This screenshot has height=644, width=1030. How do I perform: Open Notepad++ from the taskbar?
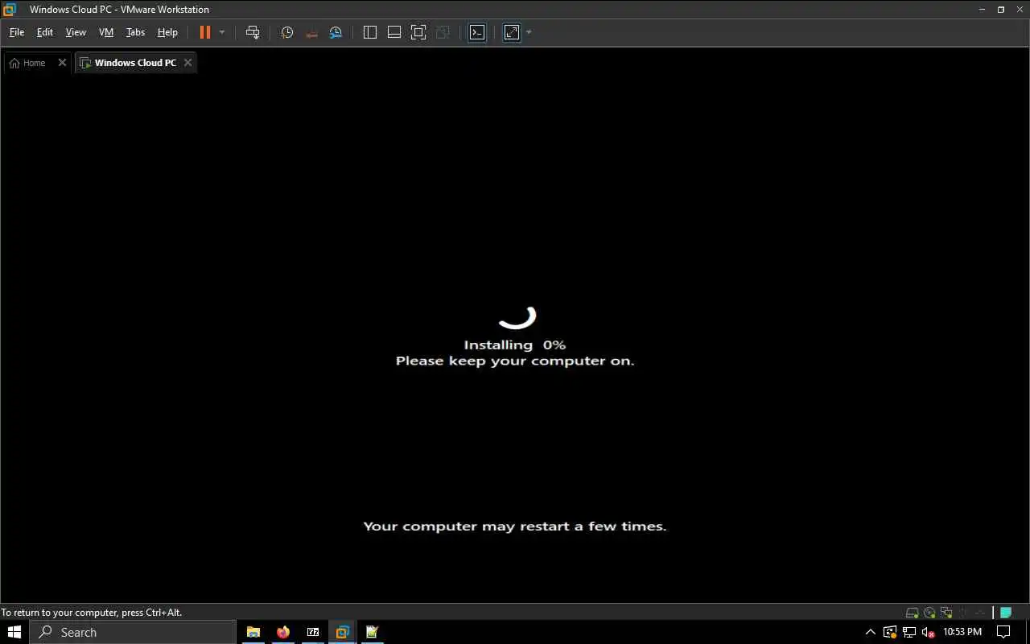pyautogui.click(x=373, y=632)
